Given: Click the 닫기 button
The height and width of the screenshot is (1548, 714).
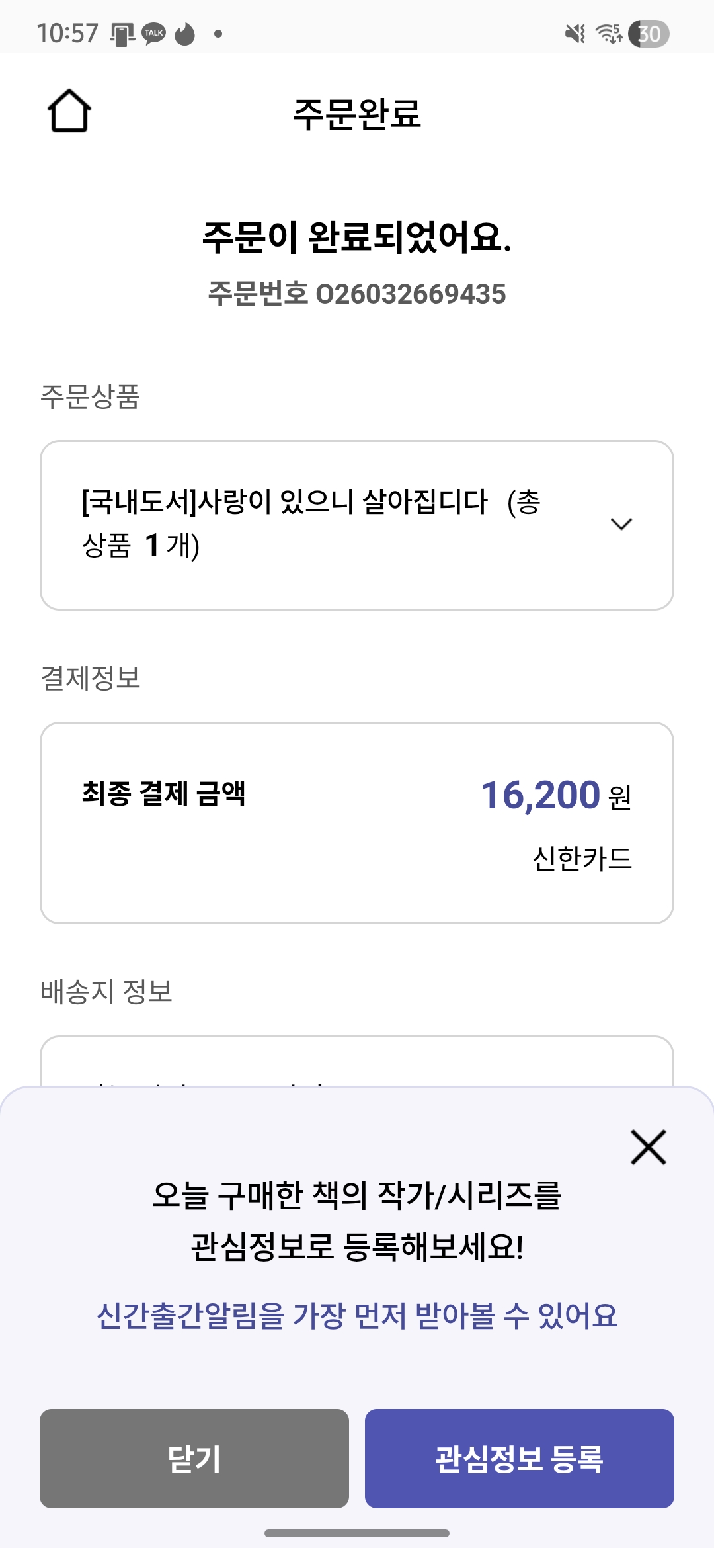Looking at the screenshot, I should pyautogui.click(x=194, y=1459).
